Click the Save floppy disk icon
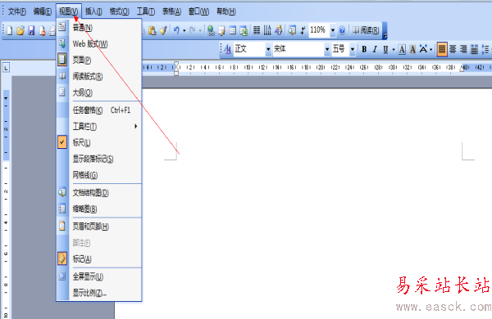The image size is (492, 319). [31, 30]
